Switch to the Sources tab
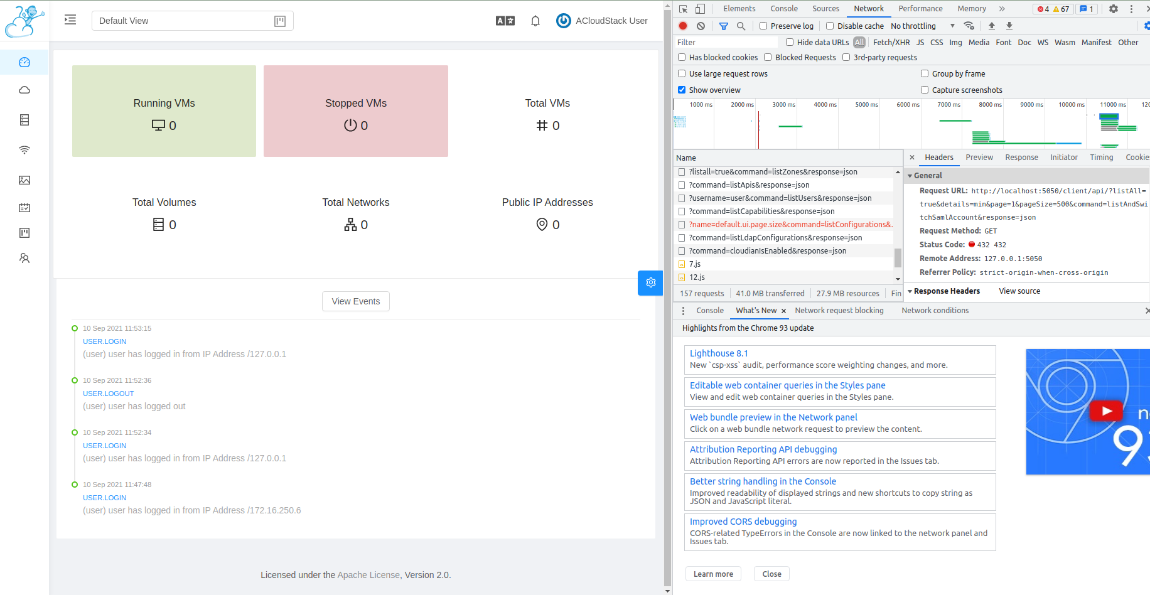This screenshot has width=1150, height=595. pyautogui.click(x=825, y=9)
